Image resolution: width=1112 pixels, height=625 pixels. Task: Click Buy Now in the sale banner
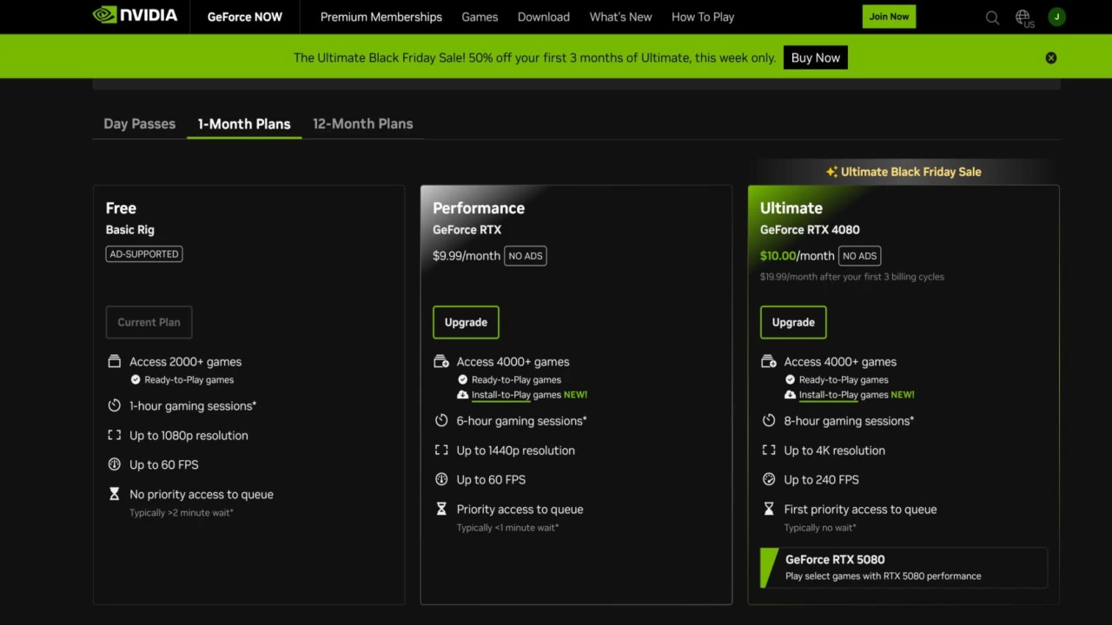815,57
